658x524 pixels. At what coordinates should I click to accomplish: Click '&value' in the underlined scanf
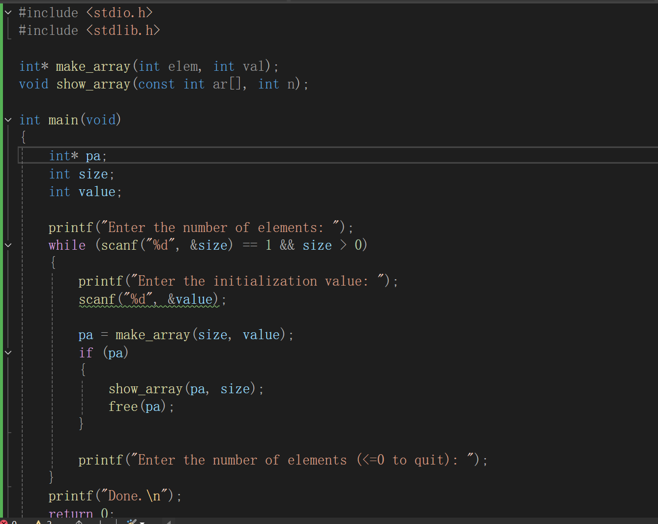(190, 299)
